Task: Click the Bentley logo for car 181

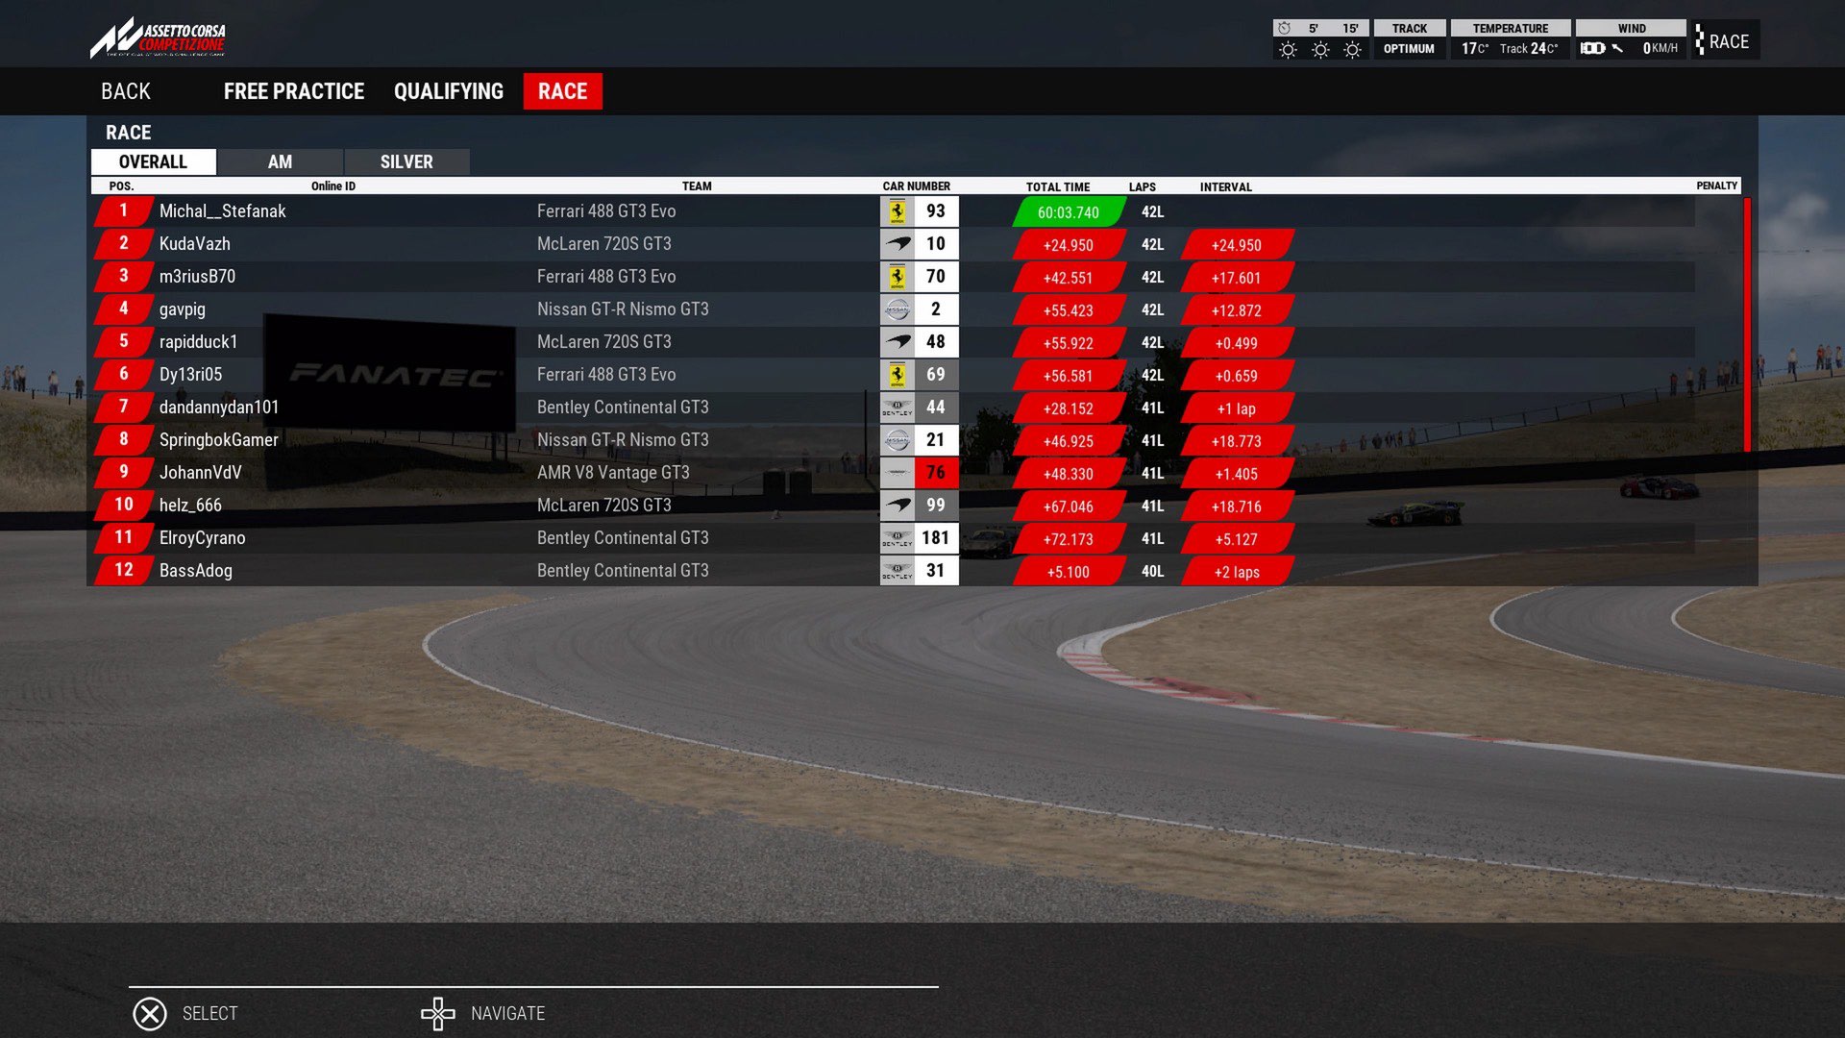Action: point(897,538)
